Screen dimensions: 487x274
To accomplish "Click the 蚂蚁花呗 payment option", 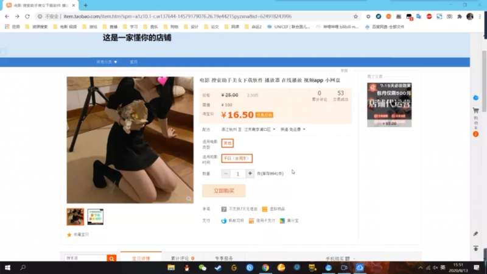I will pos(233,221).
